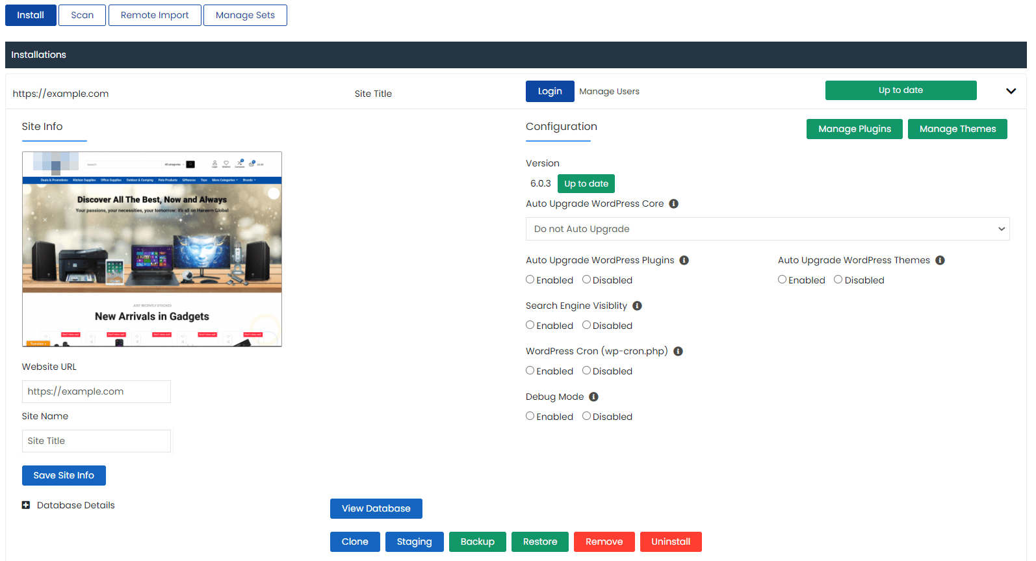Save the site info
This screenshot has height=561, width=1036.
click(64, 475)
